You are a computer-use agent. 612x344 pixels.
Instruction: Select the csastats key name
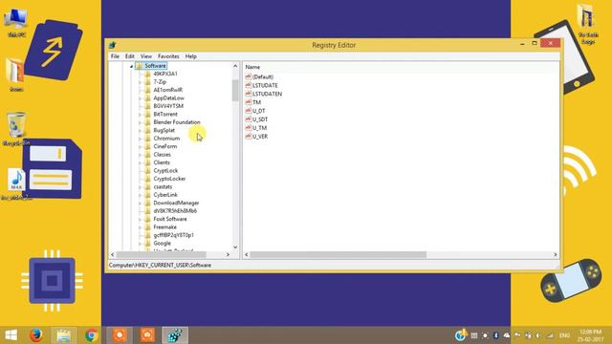click(x=163, y=187)
